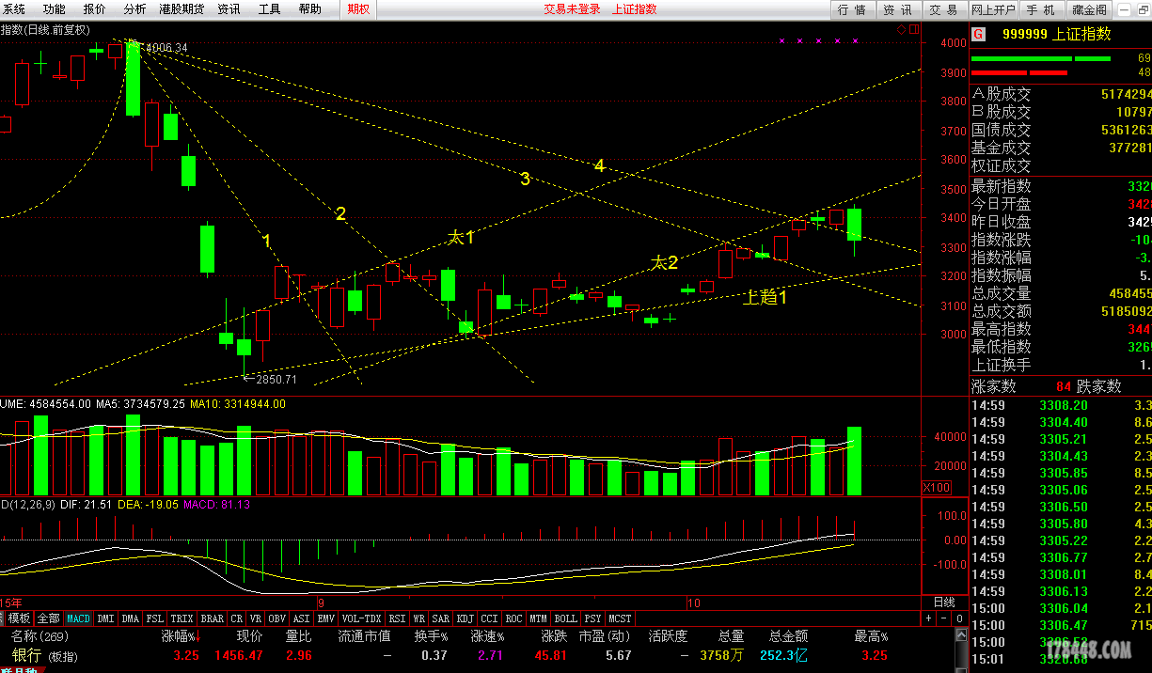The width and height of the screenshot is (1152, 673).
Task: Switch indicator to MACD
Action: tap(78, 618)
